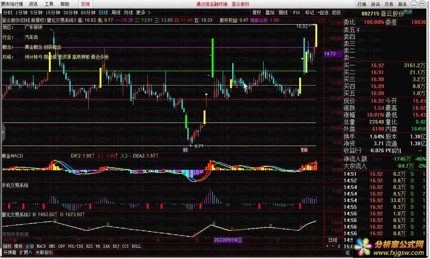Switch the chart to the 60分钟 period
Viewport: 430px width, 259px height.
coord(88,12)
